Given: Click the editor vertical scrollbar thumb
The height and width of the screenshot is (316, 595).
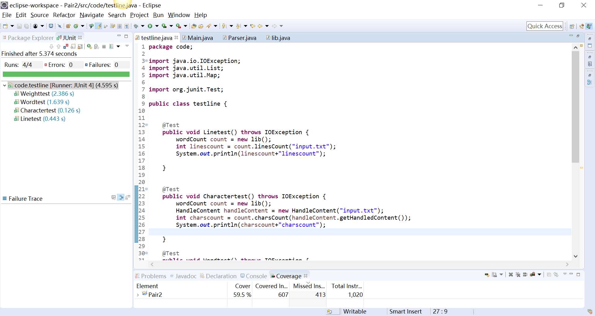Looking at the screenshot, I should [x=575, y=107].
